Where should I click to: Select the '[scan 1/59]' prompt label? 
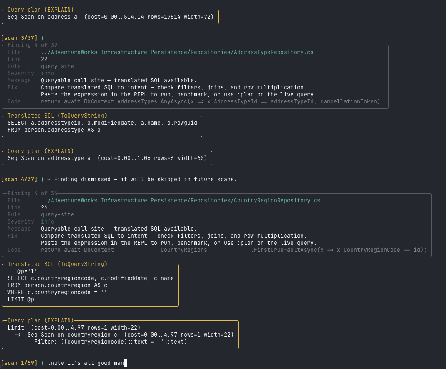pyautogui.click(x=19, y=363)
